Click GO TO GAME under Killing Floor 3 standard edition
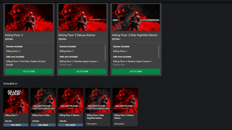 [29, 71]
